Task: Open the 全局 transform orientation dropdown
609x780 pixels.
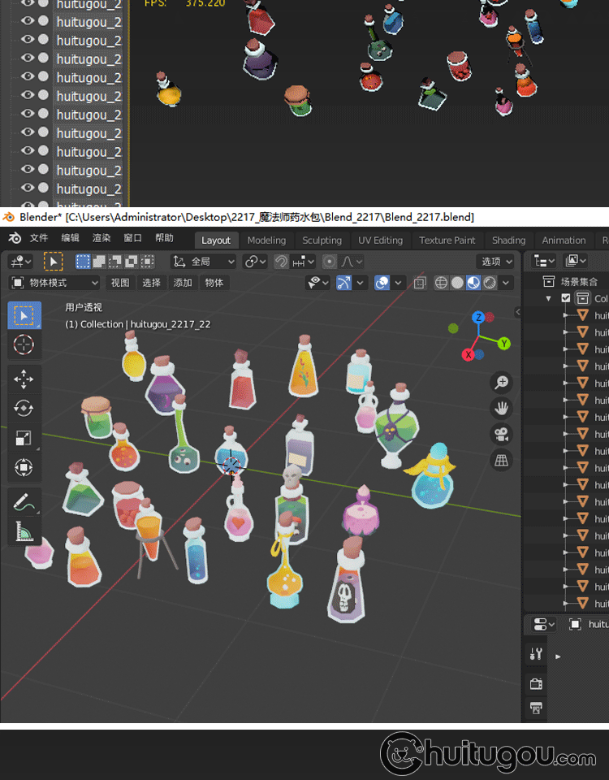Action: [204, 262]
